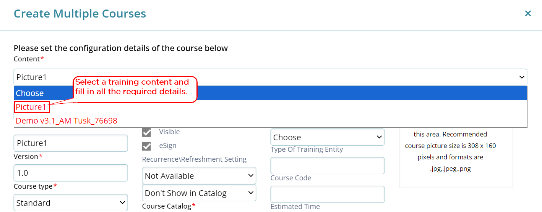
Task: Uncheck the Visible checkbox
Action: click(146, 132)
